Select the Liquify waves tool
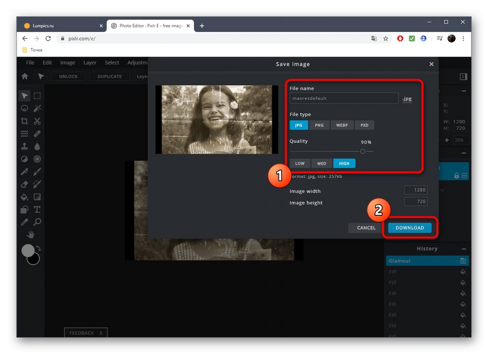This screenshot has width=488, height=354. [24, 134]
